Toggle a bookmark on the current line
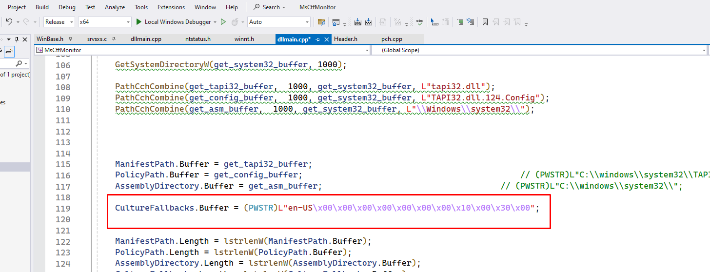 tap(485, 22)
